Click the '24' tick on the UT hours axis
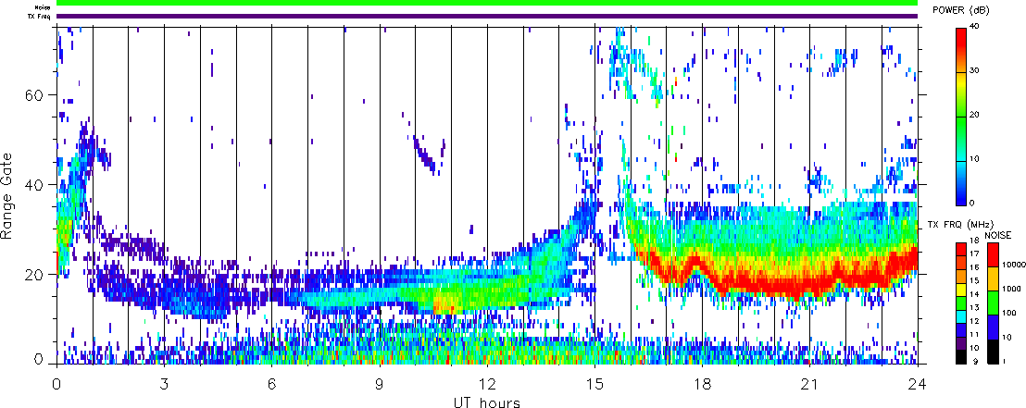 918,383
